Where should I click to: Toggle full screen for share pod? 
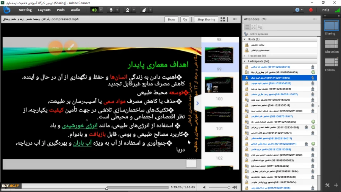pos(222,19)
